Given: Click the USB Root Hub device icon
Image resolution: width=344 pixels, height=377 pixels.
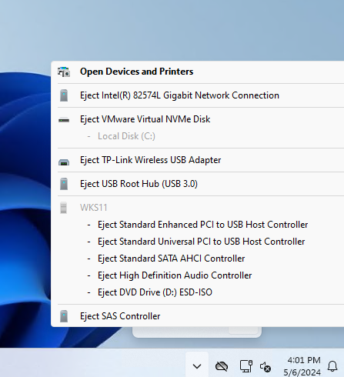Looking at the screenshot, I should tap(64, 184).
